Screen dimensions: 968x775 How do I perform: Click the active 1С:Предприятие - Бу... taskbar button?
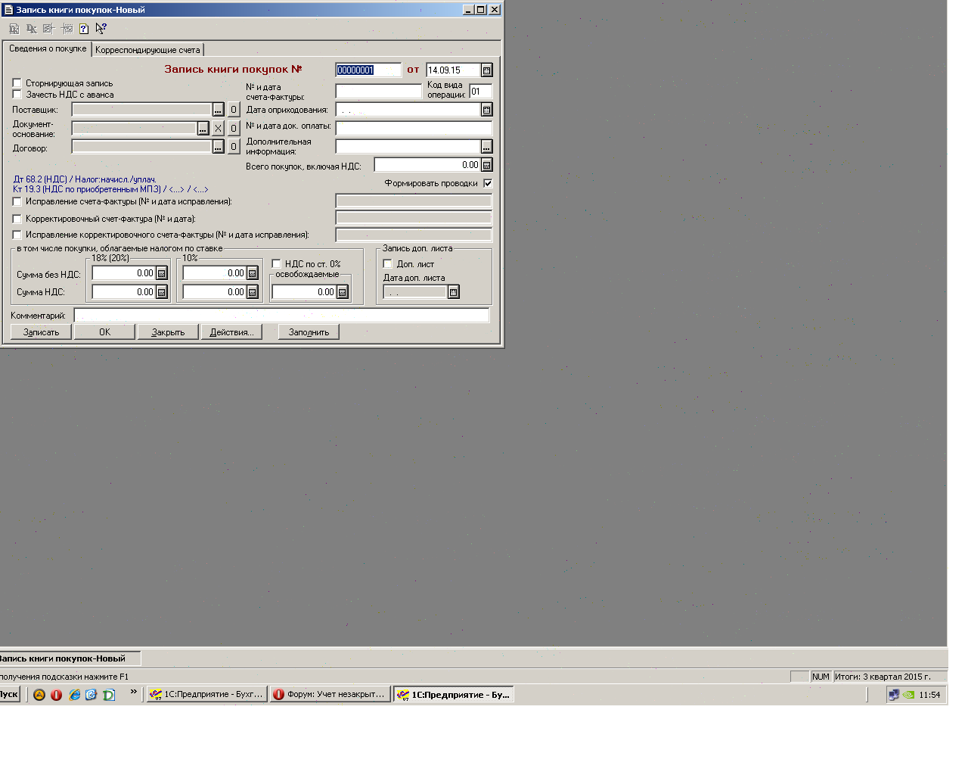[454, 695]
